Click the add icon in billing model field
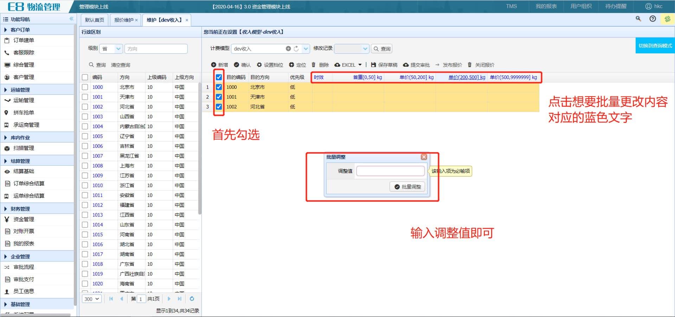675x317 pixels. point(288,49)
